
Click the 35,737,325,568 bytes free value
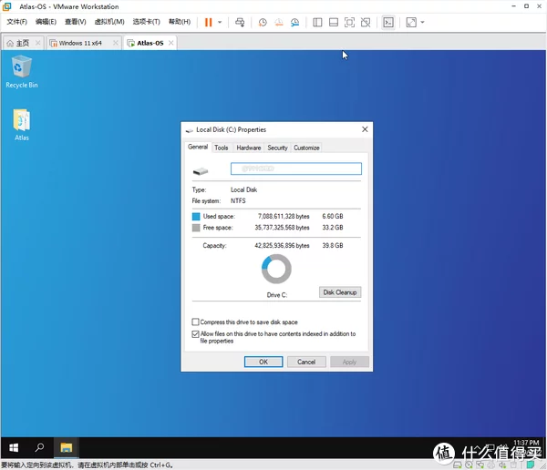click(x=282, y=228)
